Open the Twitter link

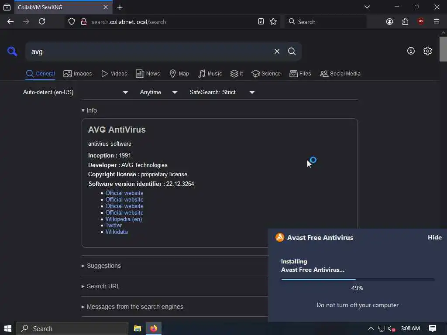[x=113, y=226]
